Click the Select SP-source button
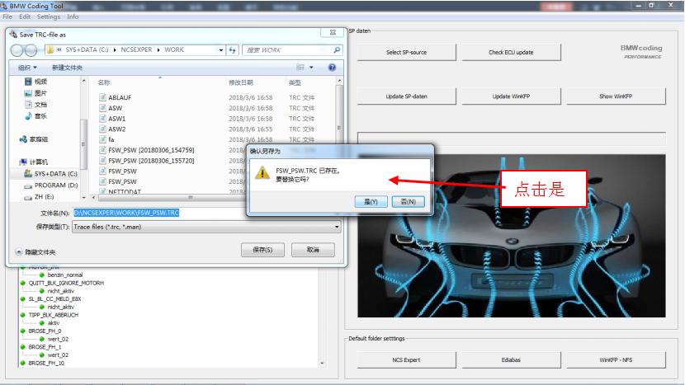The width and height of the screenshot is (685, 385). [406, 53]
